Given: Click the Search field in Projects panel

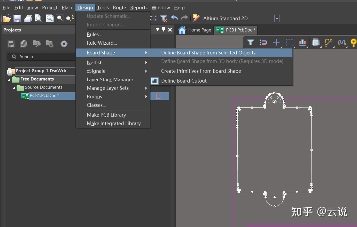Looking at the screenshot, I should click(x=41, y=56).
